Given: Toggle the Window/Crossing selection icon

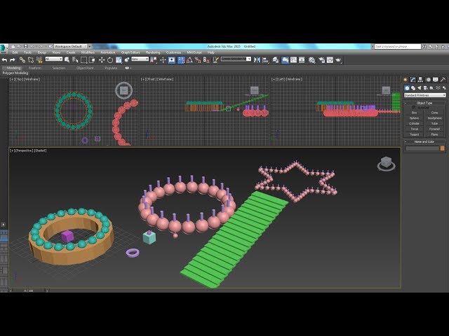Looking at the screenshot, I should click(x=92, y=60).
